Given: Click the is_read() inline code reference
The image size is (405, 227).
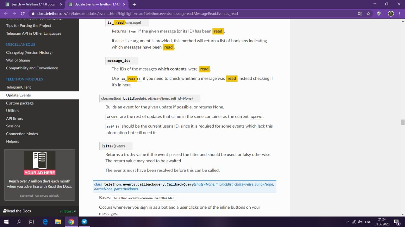Looking at the screenshot, I should (131, 79).
